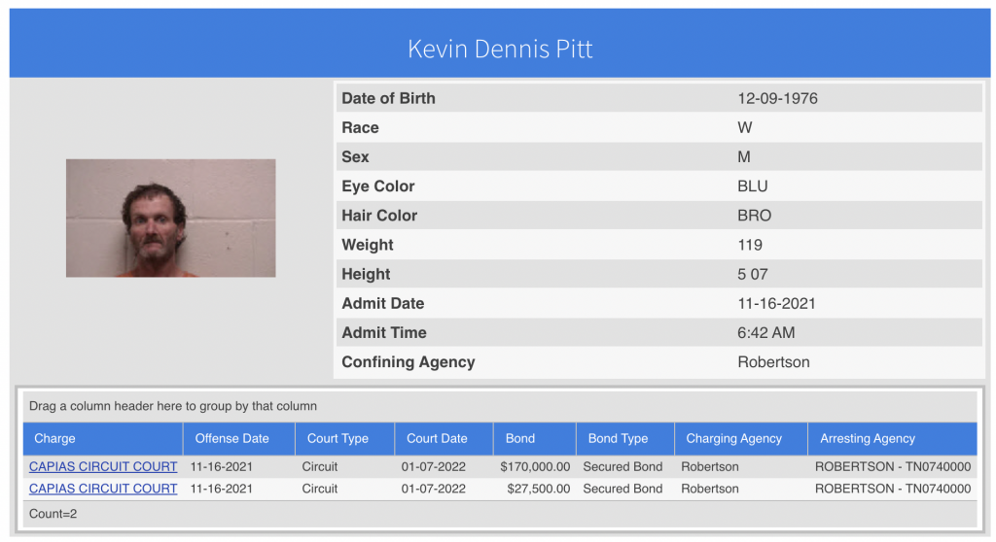
Task: Click the Count=2 table footer
Action: point(53,514)
